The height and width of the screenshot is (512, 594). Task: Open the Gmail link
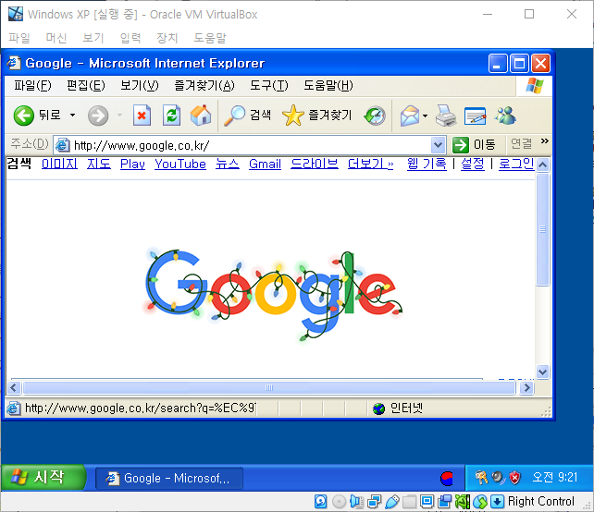265,164
